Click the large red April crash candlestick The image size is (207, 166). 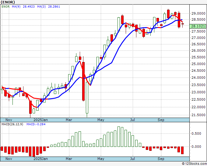point(83,81)
